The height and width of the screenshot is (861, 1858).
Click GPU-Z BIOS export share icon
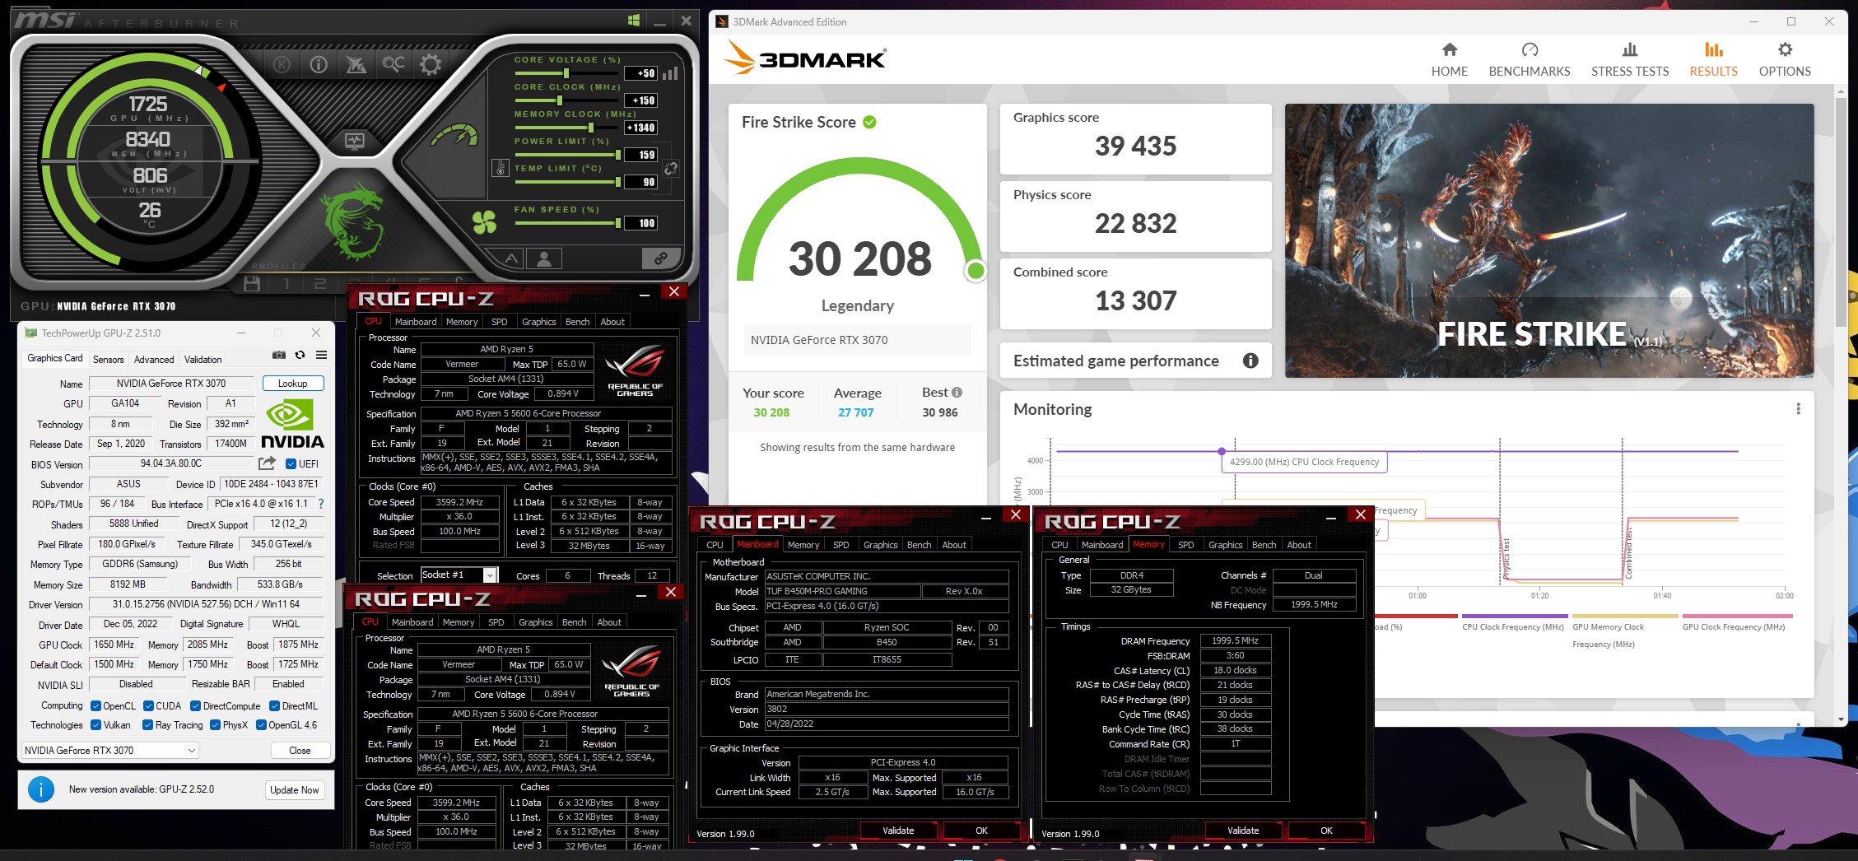pyautogui.click(x=267, y=463)
